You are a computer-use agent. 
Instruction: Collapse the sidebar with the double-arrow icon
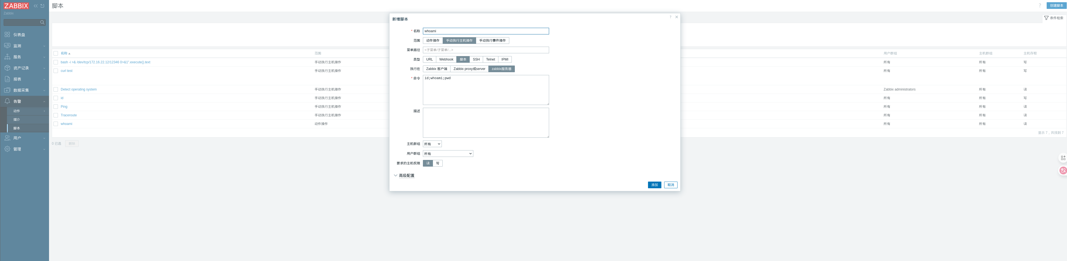(x=36, y=6)
